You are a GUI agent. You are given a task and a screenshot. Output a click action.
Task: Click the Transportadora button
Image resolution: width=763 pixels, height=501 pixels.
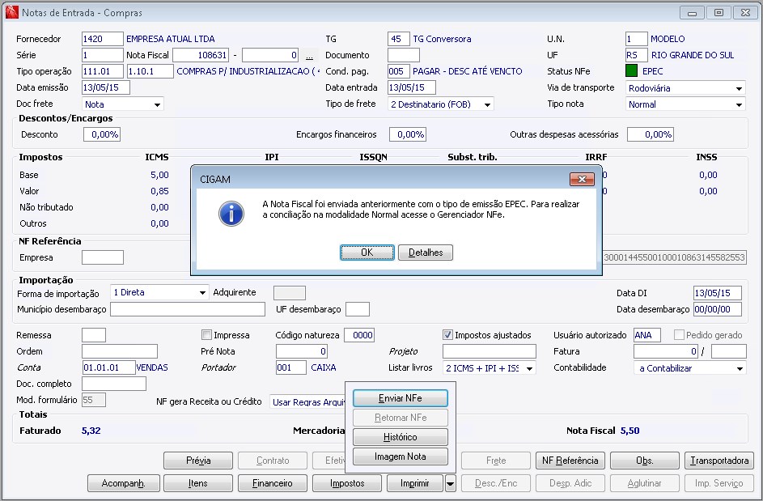point(719,461)
